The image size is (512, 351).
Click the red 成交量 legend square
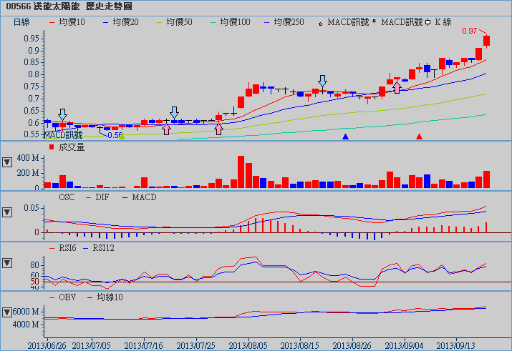pos(51,147)
